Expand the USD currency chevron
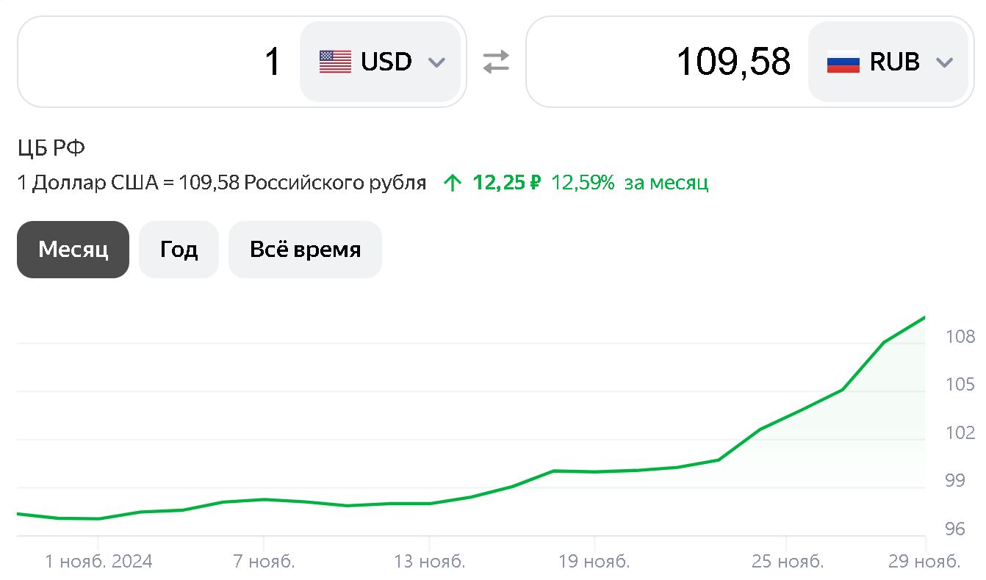Image resolution: width=986 pixels, height=580 pixels. pyautogui.click(x=436, y=62)
